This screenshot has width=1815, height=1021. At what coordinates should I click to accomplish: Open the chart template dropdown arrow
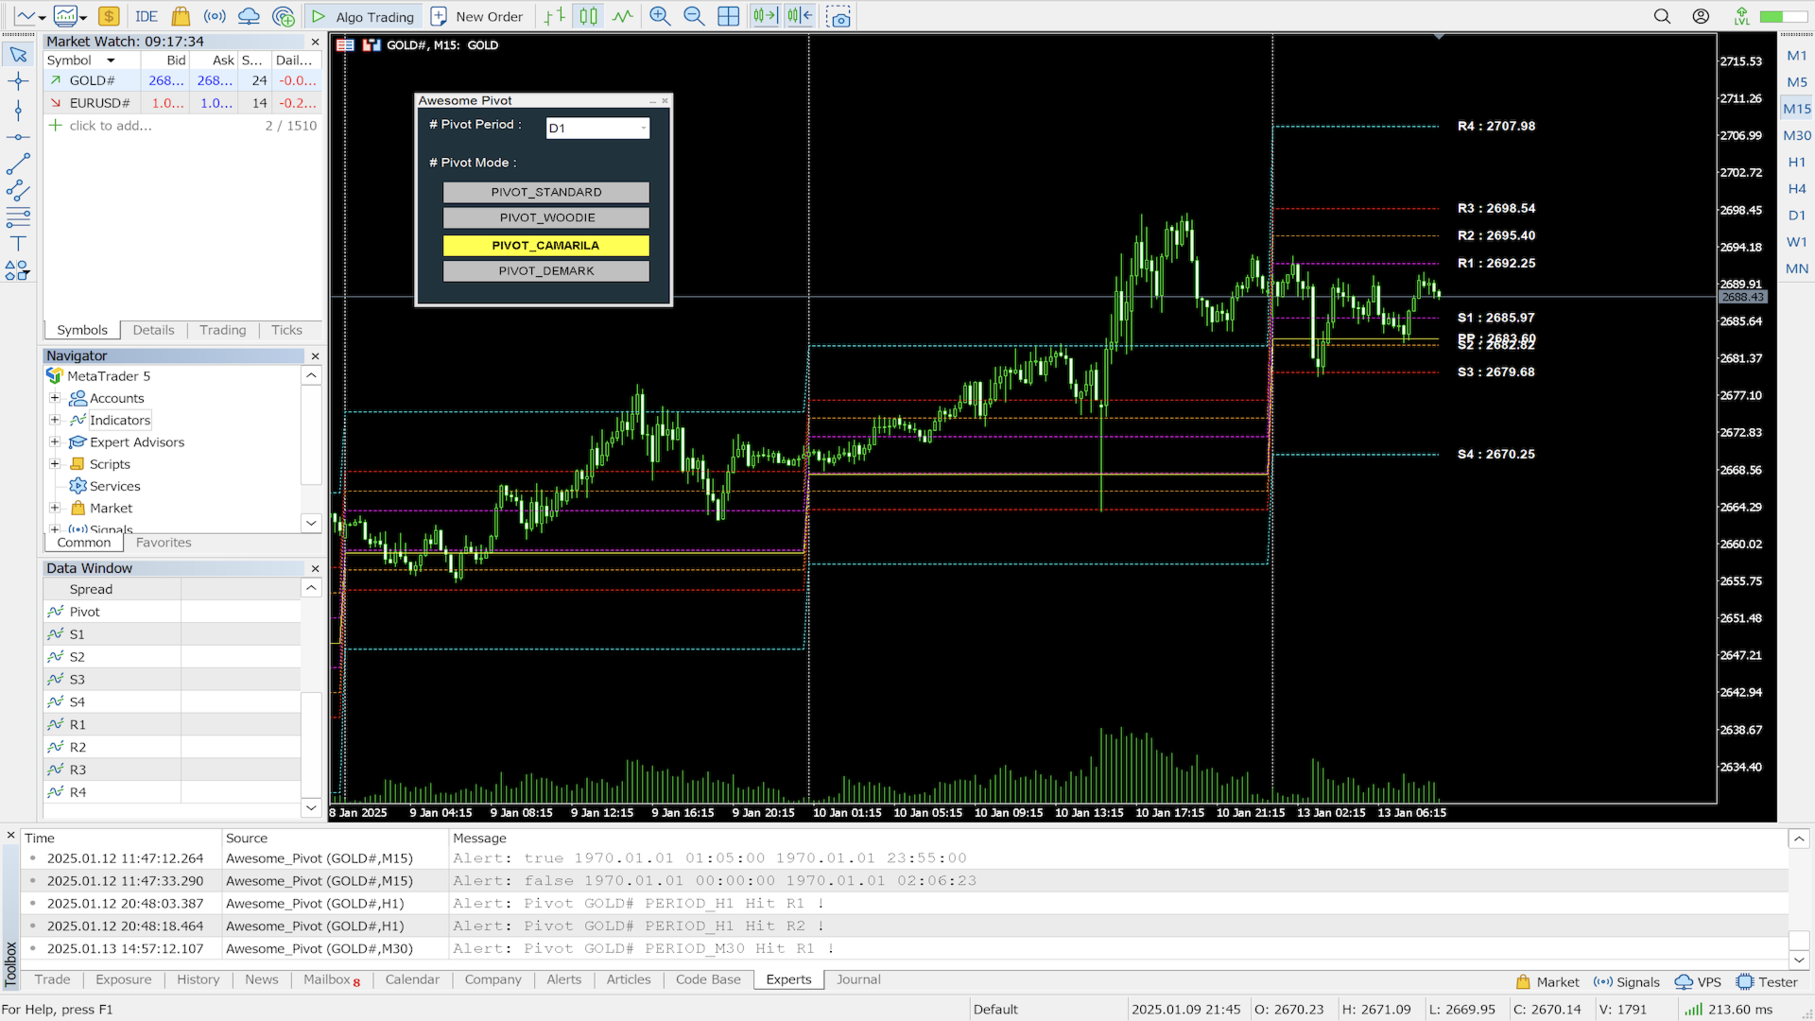tap(83, 17)
